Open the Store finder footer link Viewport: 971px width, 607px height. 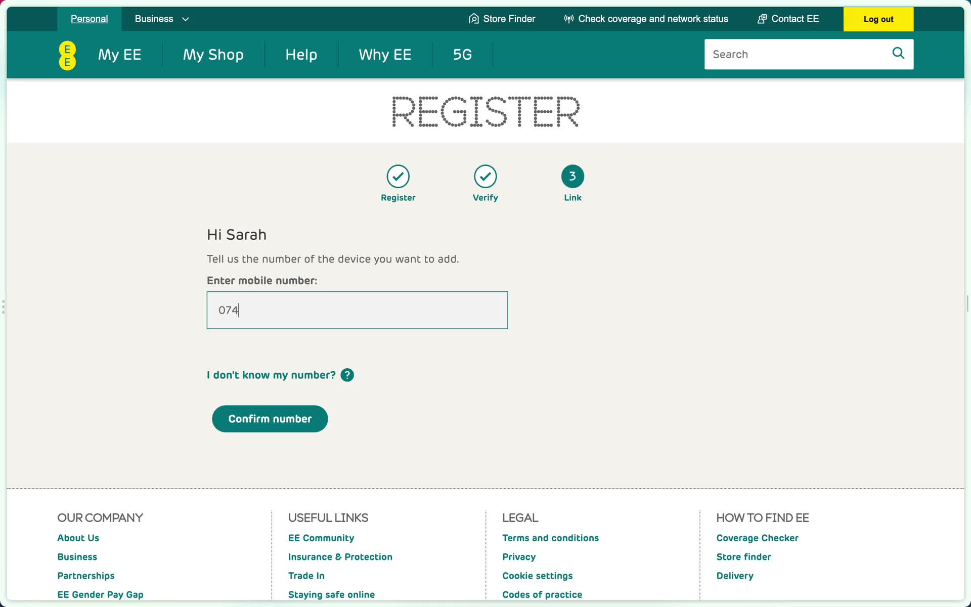click(743, 556)
